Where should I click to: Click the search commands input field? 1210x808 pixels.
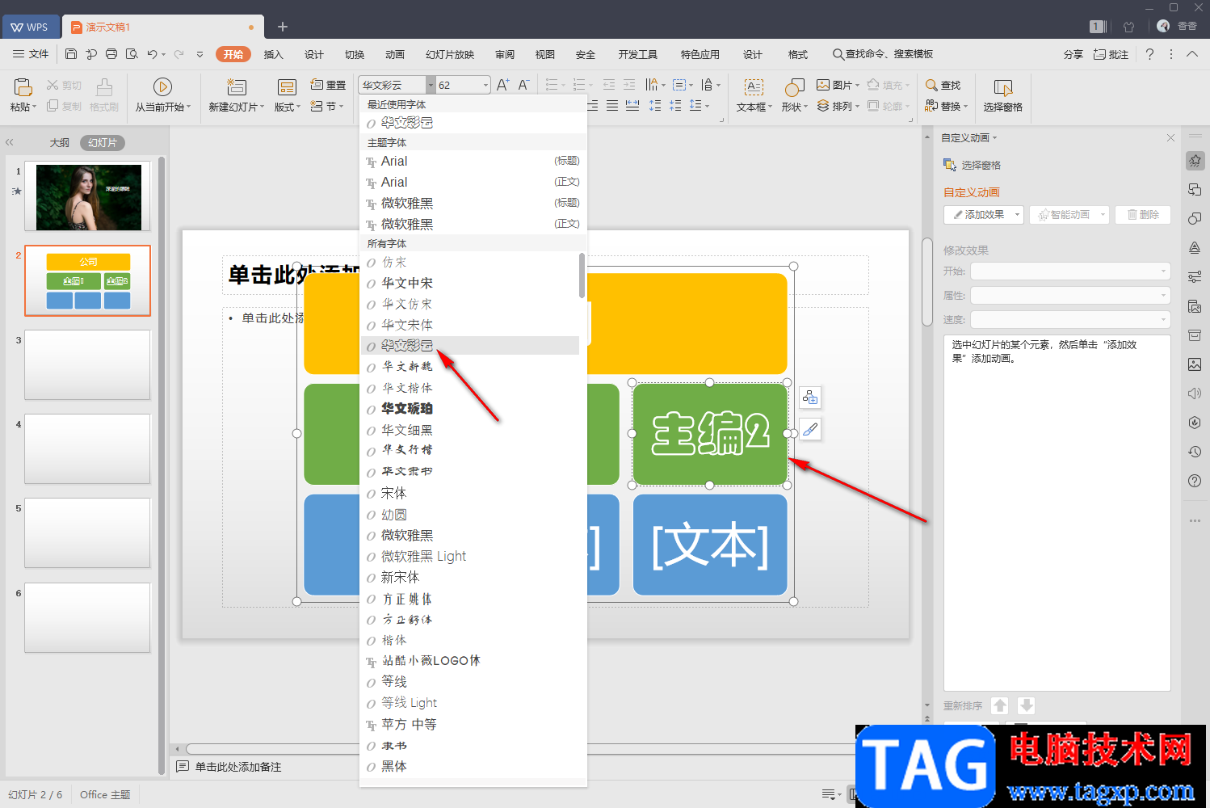(x=889, y=54)
